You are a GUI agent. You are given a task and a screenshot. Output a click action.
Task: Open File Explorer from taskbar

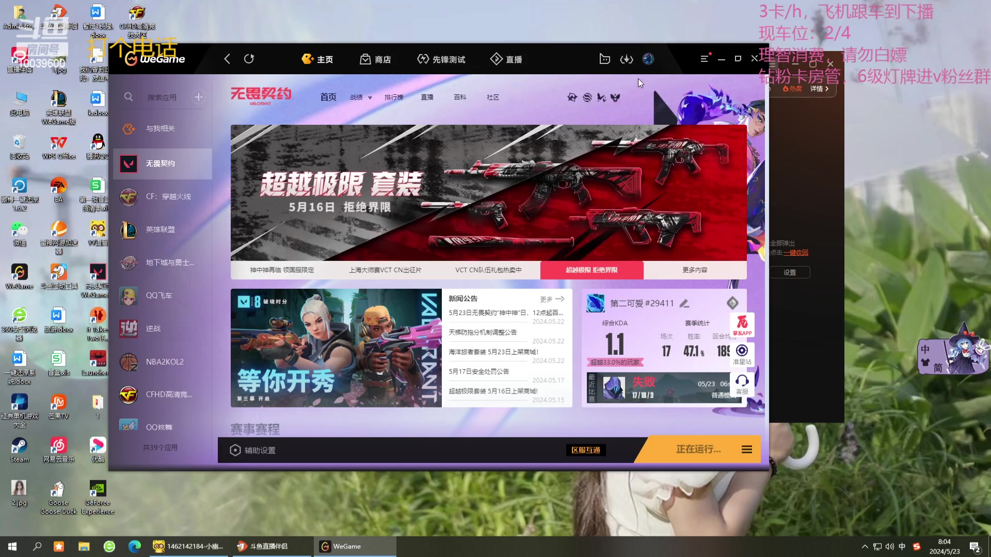pyautogui.click(x=84, y=546)
